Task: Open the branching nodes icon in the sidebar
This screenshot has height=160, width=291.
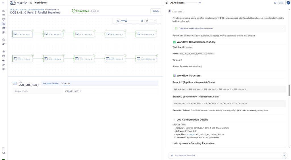Action: point(3,65)
